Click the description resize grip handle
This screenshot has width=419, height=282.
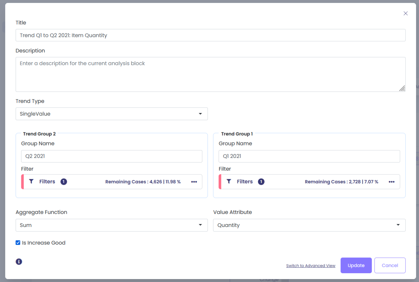402,88
